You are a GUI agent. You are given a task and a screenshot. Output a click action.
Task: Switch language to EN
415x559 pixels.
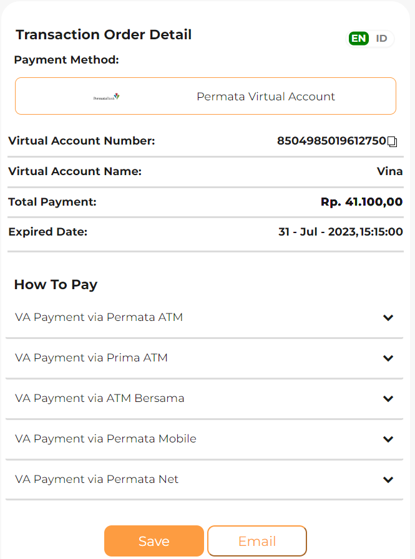(x=359, y=39)
